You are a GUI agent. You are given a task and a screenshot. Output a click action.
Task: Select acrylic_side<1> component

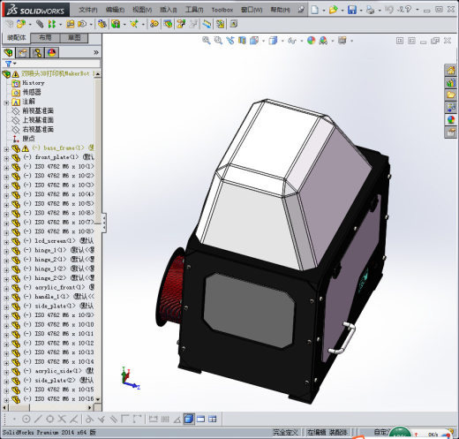pyautogui.click(x=58, y=371)
